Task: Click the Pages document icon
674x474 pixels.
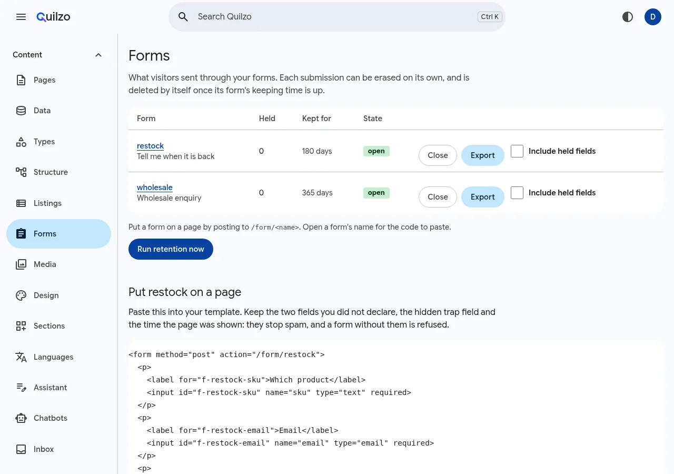Action: coord(21,80)
